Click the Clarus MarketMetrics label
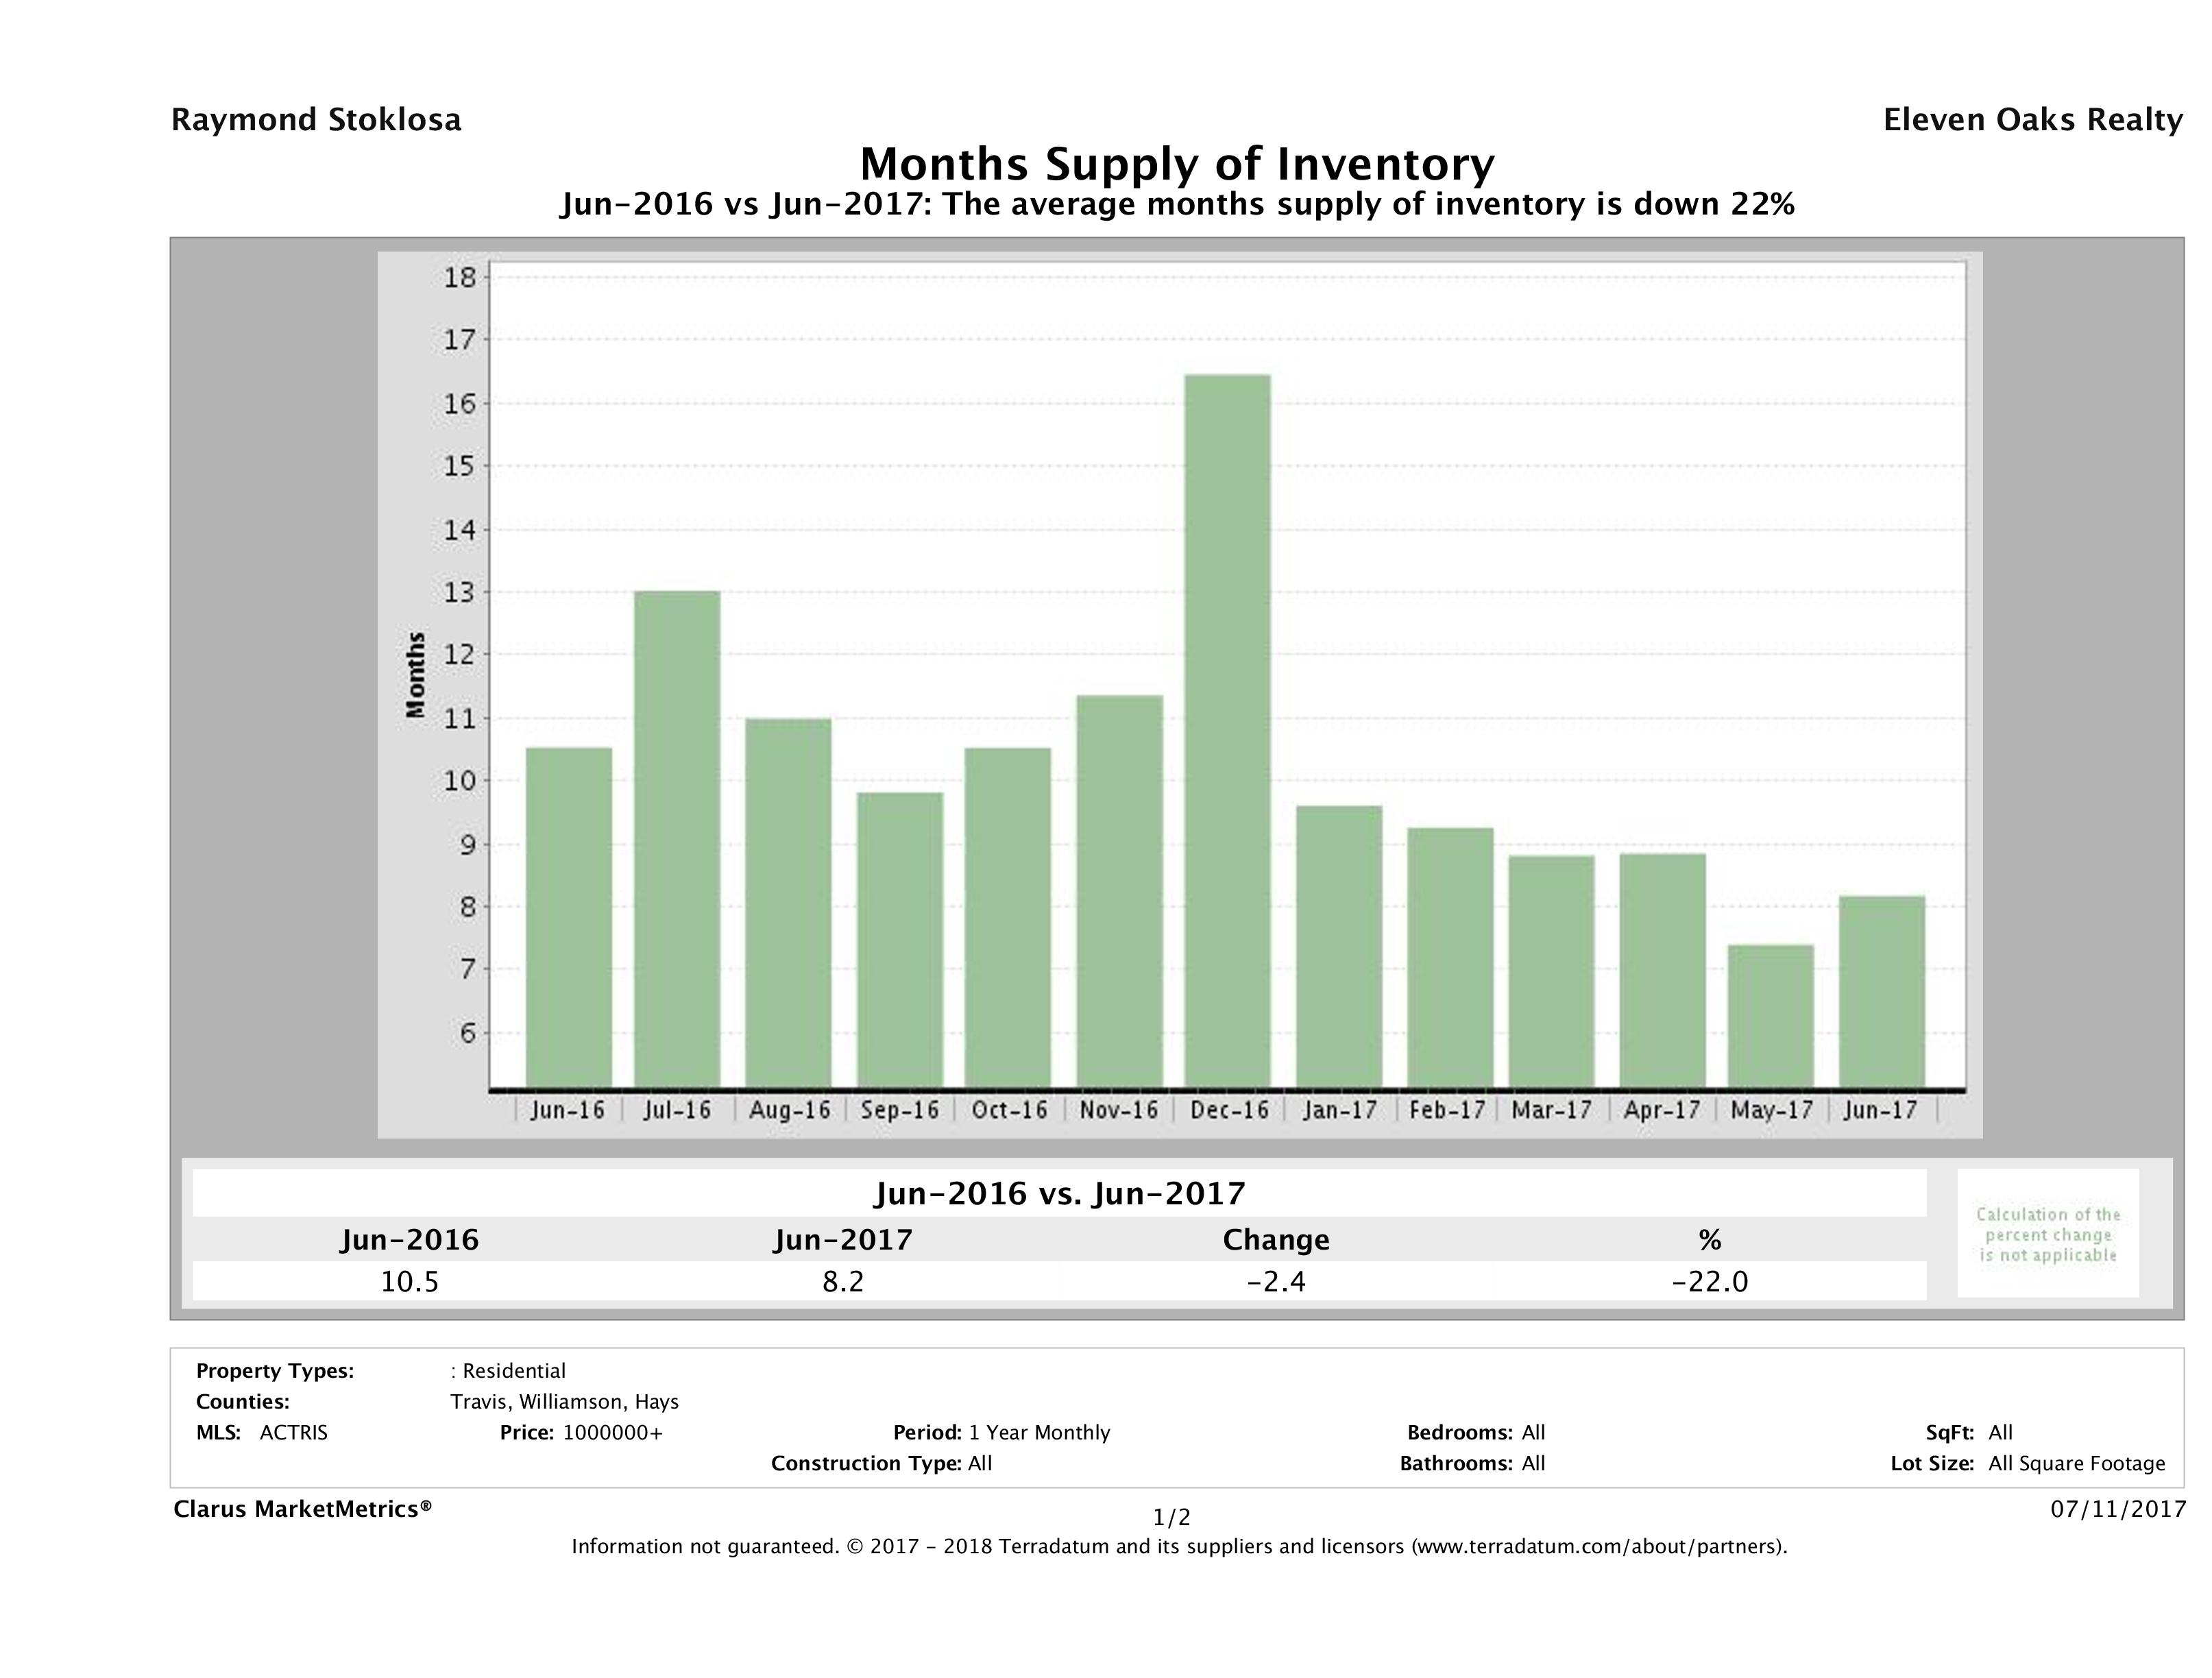Viewport: 2212px width, 1678px height. 302,1509
